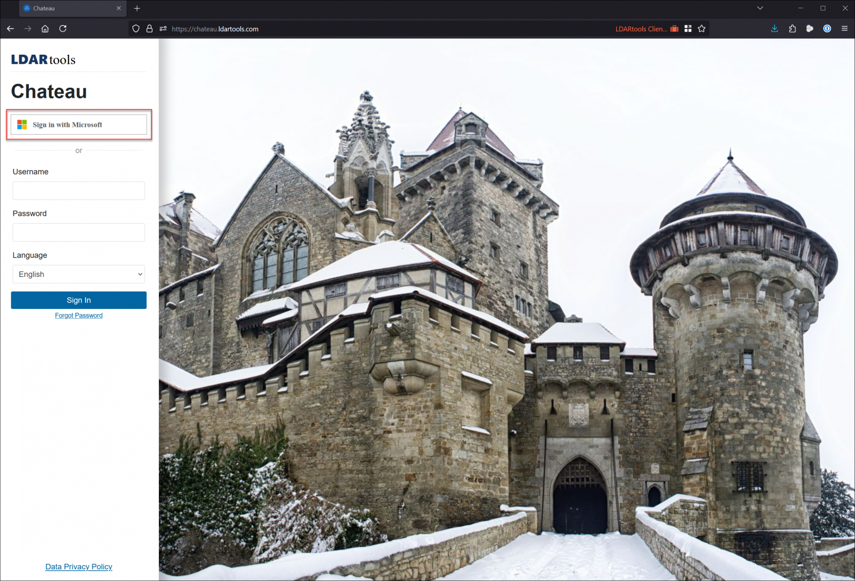List all tabs with chevron dropdown
The width and height of the screenshot is (855, 581).
[760, 8]
